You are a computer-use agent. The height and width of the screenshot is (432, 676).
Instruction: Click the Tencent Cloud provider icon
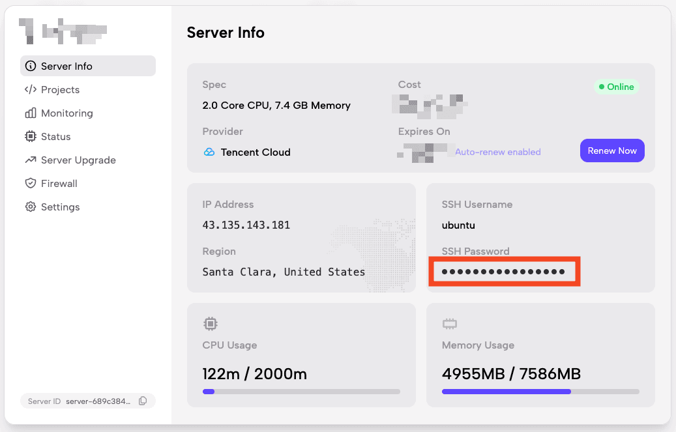tap(210, 152)
